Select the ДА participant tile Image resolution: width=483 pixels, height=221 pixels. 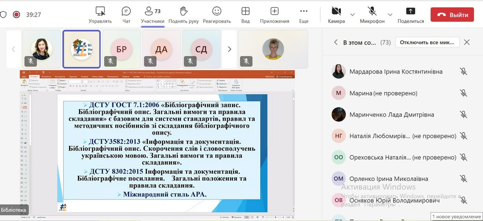pos(162,49)
